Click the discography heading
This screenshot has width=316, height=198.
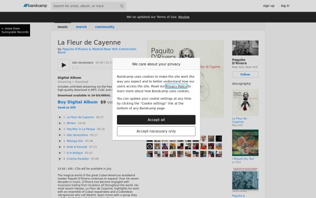(241, 83)
